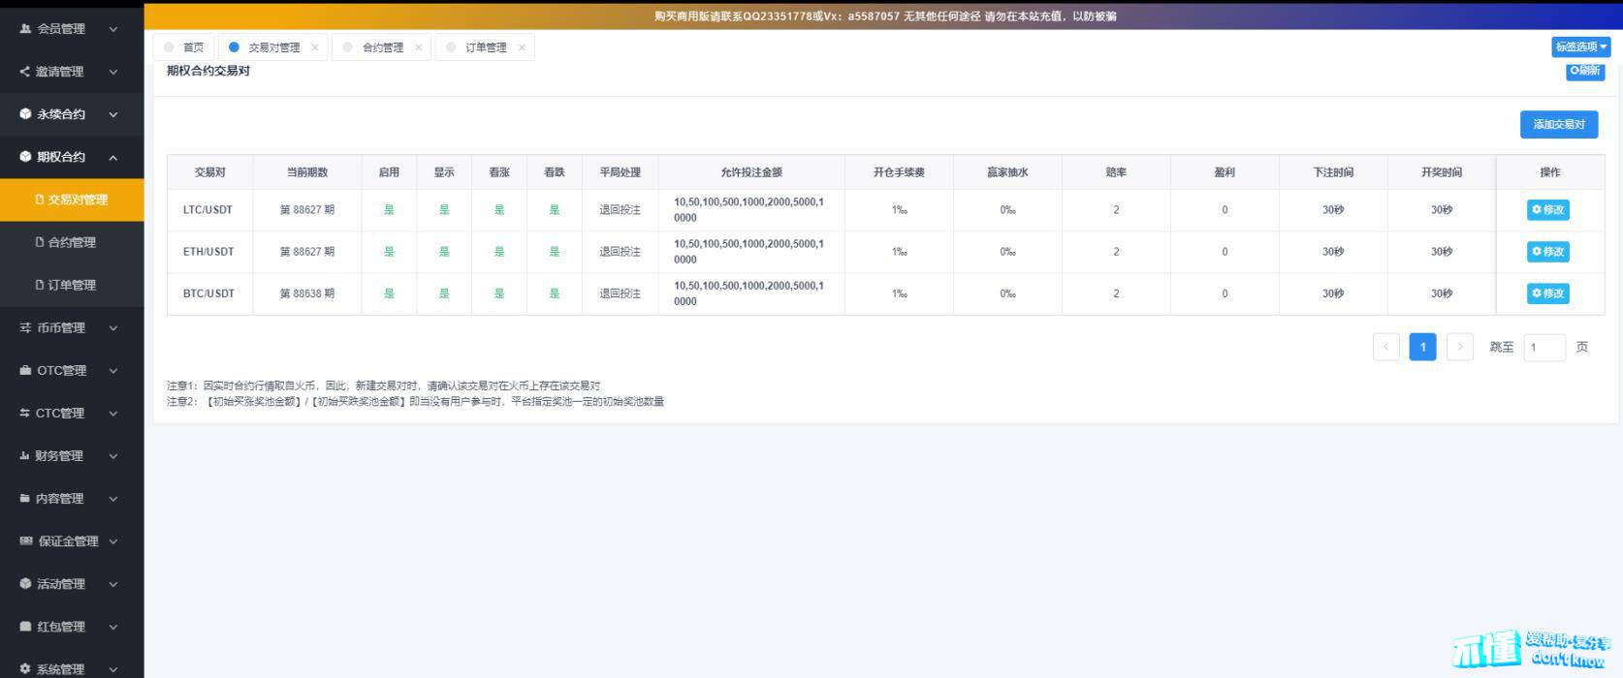Click the 添加交易对 button

1558,125
